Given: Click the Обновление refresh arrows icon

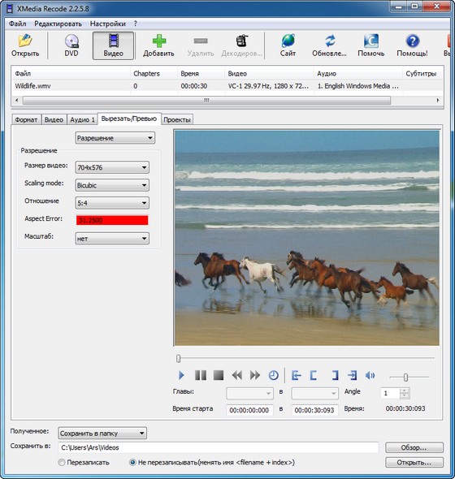Looking at the screenshot, I should (330, 41).
